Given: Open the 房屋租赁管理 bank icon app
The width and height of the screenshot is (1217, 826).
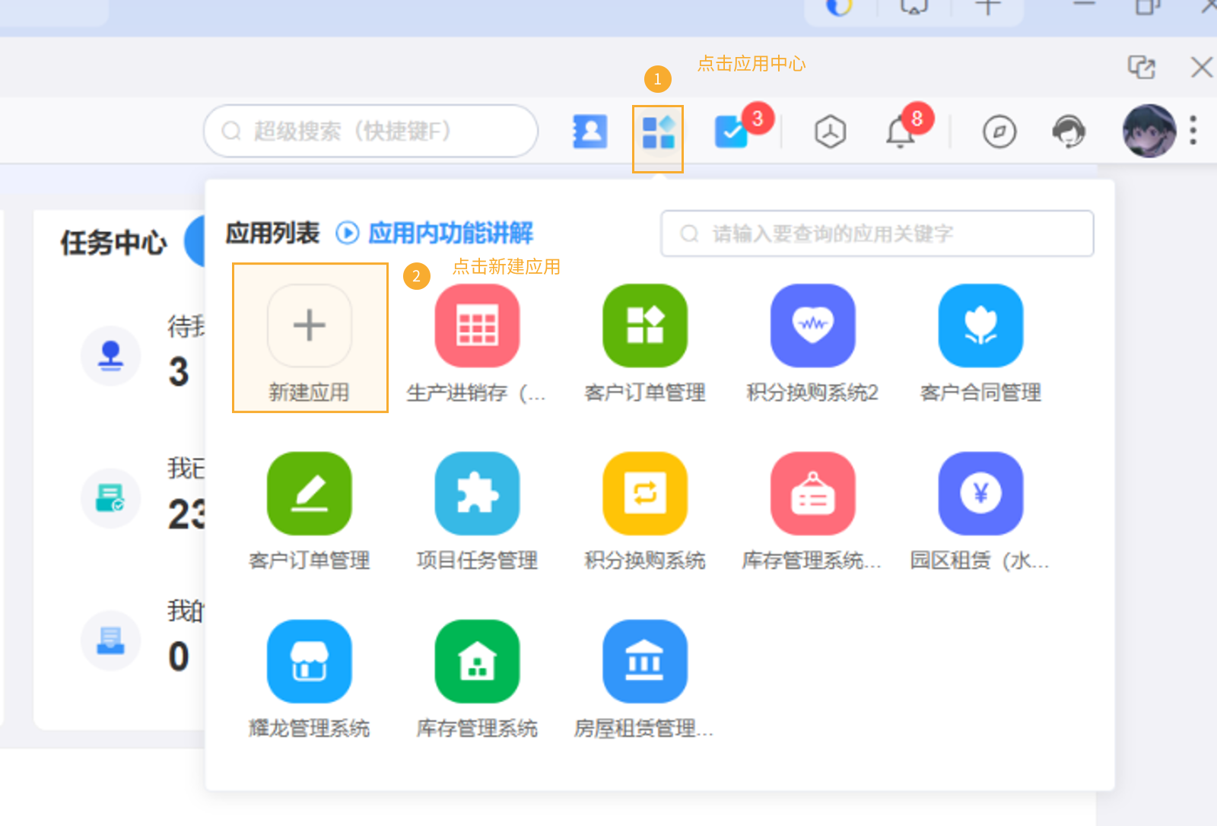Looking at the screenshot, I should (x=645, y=662).
